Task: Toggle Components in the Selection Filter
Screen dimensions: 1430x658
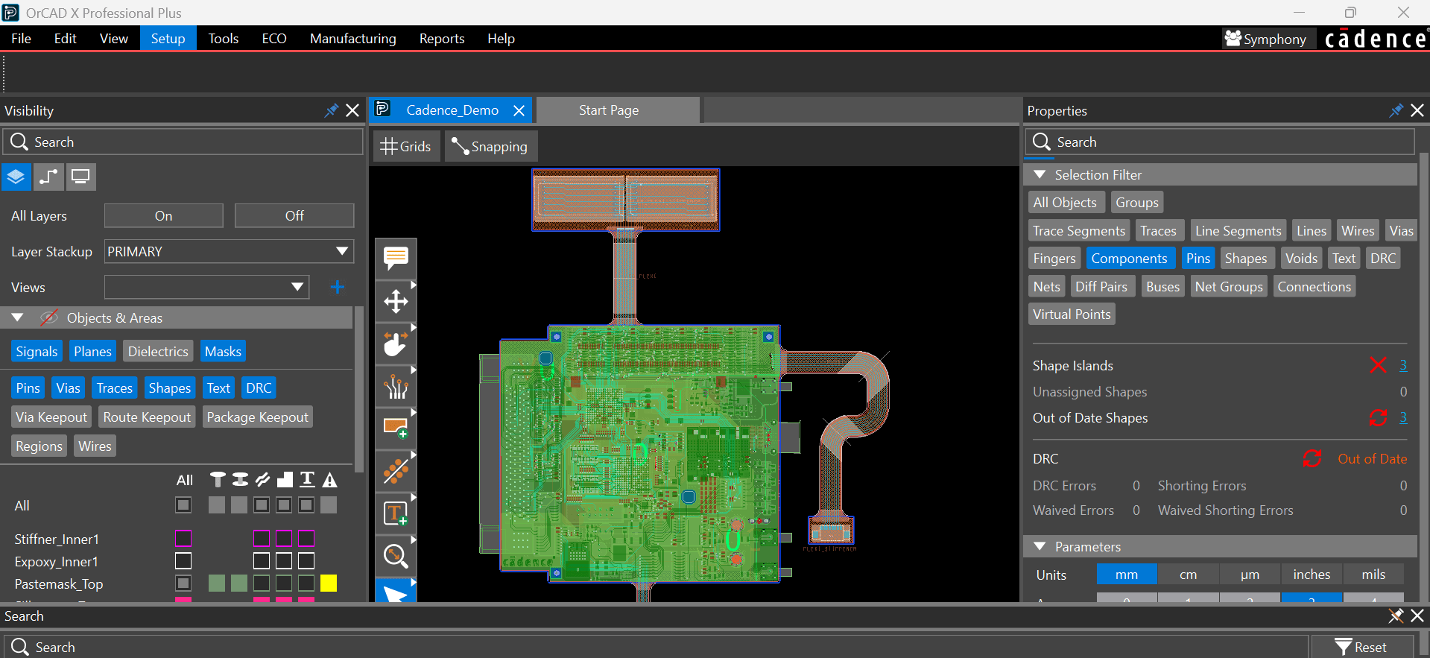Action: point(1129,259)
